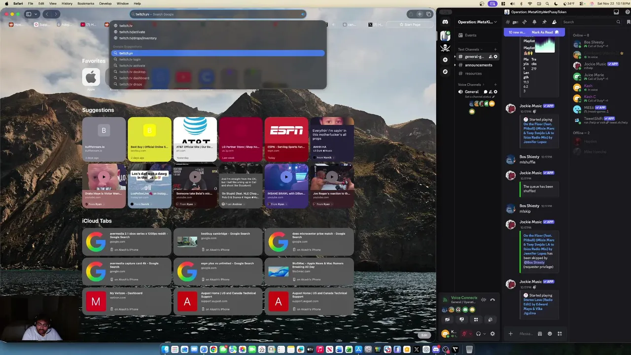Open ESPN suggestion tile
631x355 pixels.
point(286,140)
